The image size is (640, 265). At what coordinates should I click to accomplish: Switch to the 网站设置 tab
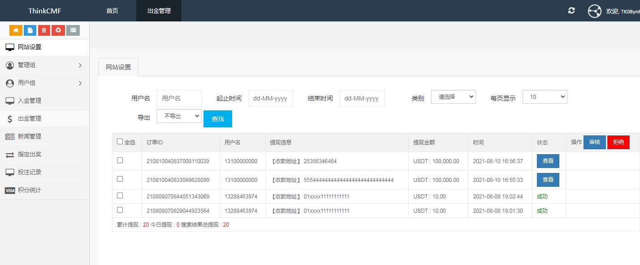pyautogui.click(x=118, y=67)
